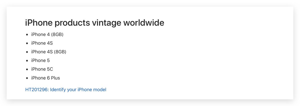
Task: Click the bullet beside plain iPhone 4S
Action: point(27,43)
